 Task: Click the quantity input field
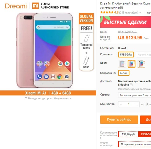129,104
